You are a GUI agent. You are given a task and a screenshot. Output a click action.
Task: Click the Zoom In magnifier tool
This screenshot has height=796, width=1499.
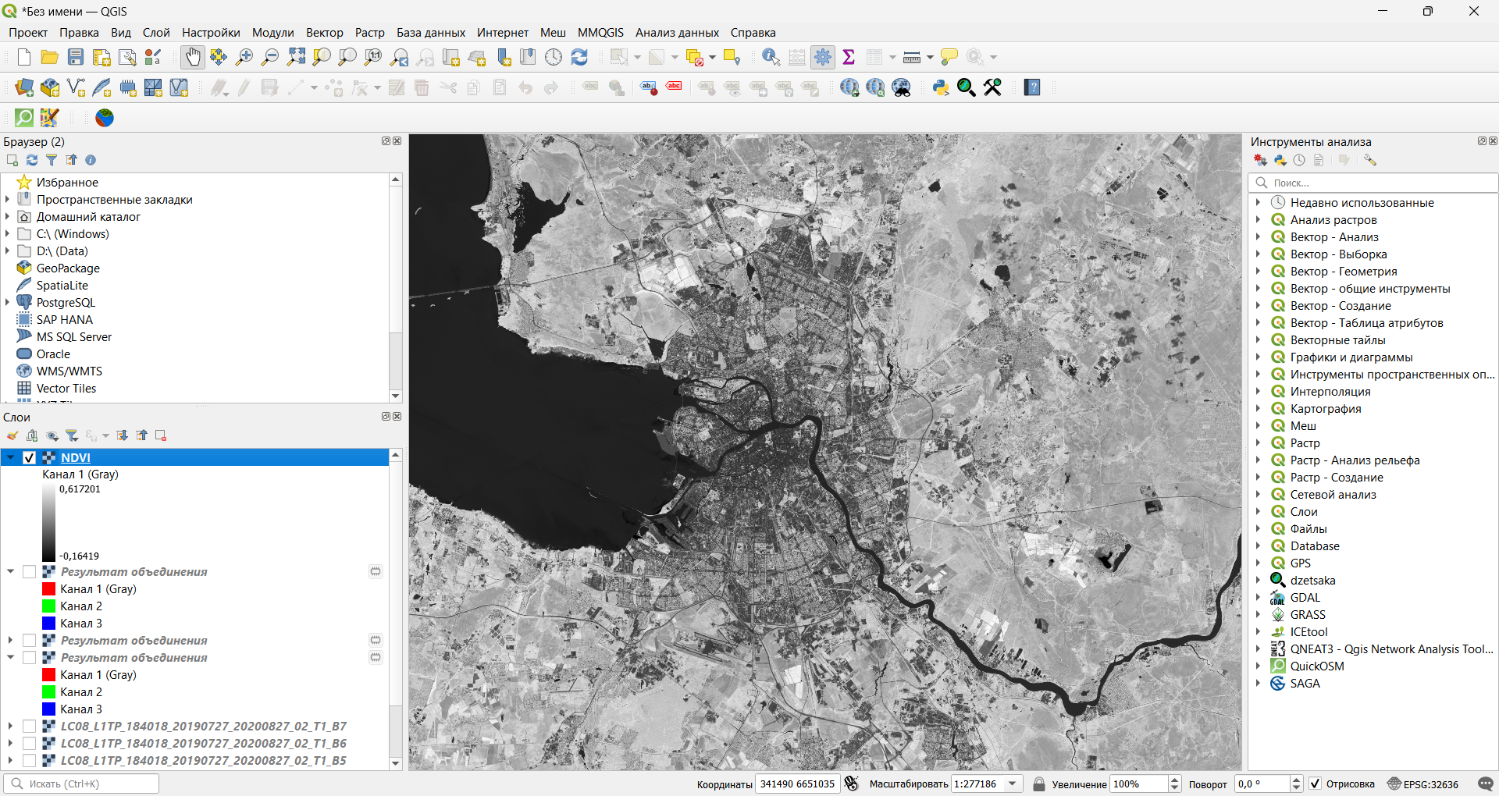click(244, 57)
